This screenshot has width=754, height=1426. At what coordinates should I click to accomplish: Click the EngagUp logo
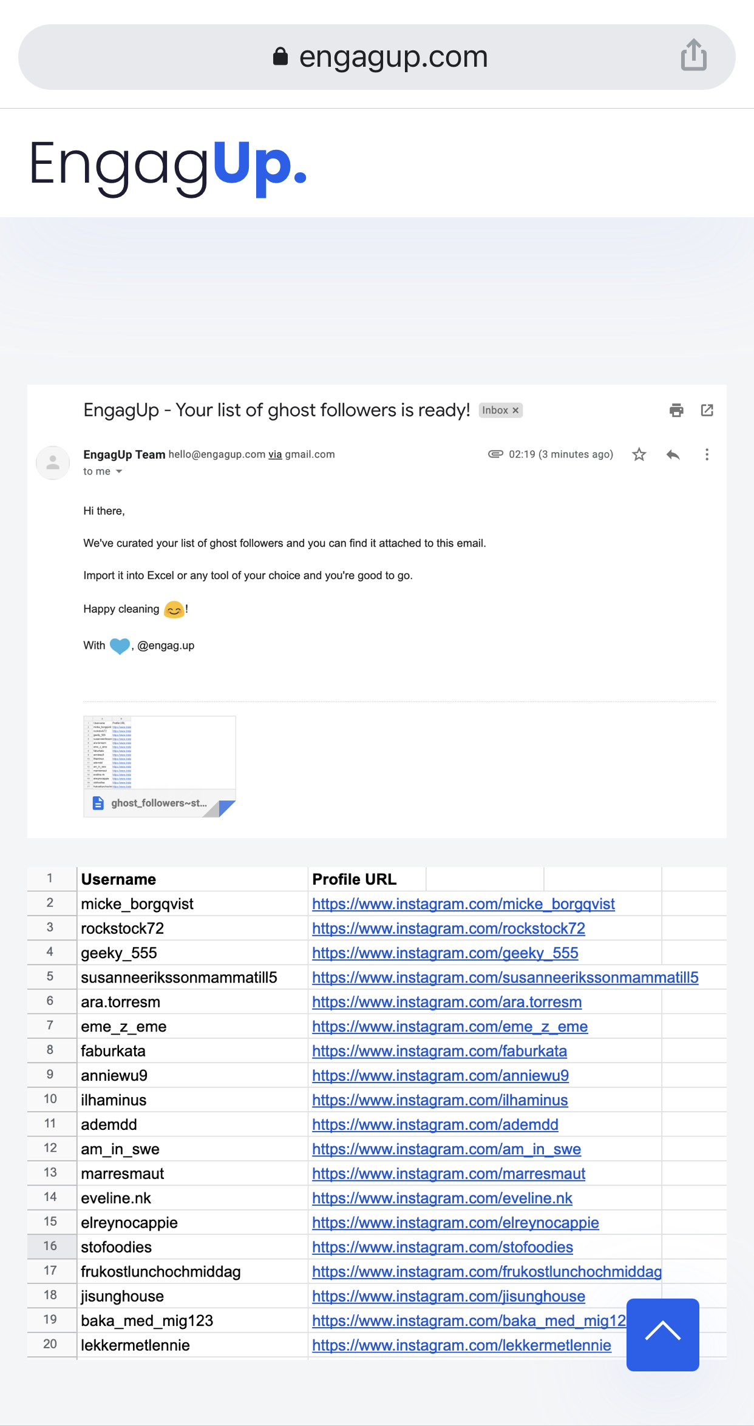(x=168, y=164)
